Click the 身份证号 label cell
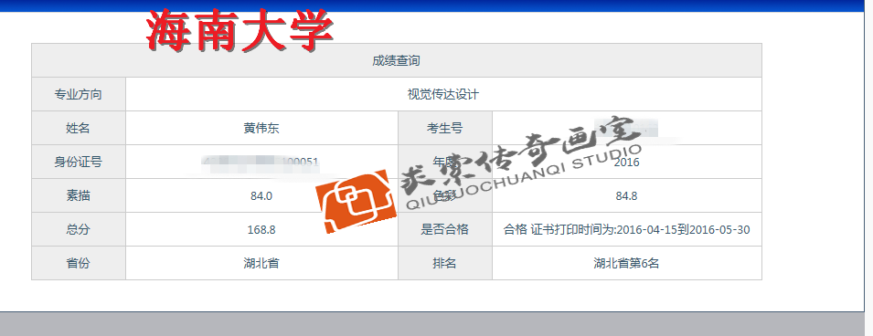 pos(79,163)
